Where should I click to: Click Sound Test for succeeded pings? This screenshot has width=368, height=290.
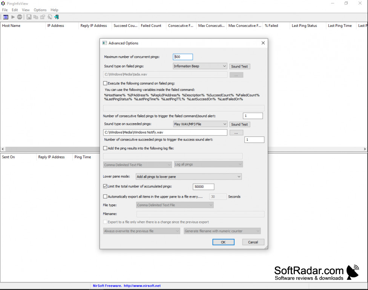(x=239, y=124)
